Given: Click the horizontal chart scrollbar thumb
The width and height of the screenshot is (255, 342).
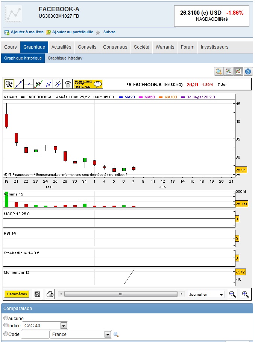Looking at the screenshot, I should tap(121, 294).
